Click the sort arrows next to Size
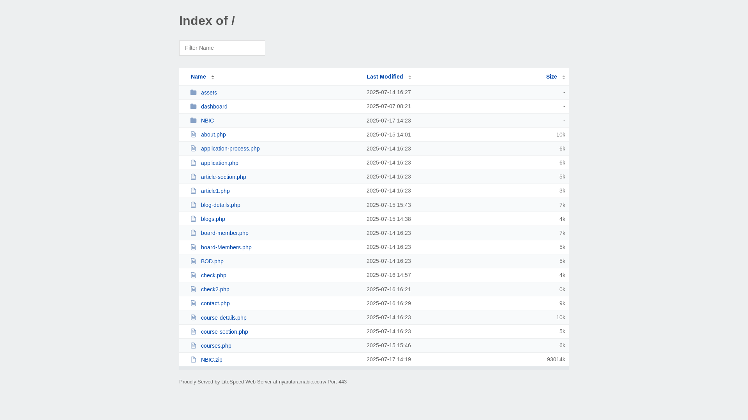Viewport: 748px width, 420px height. point(563,77)
